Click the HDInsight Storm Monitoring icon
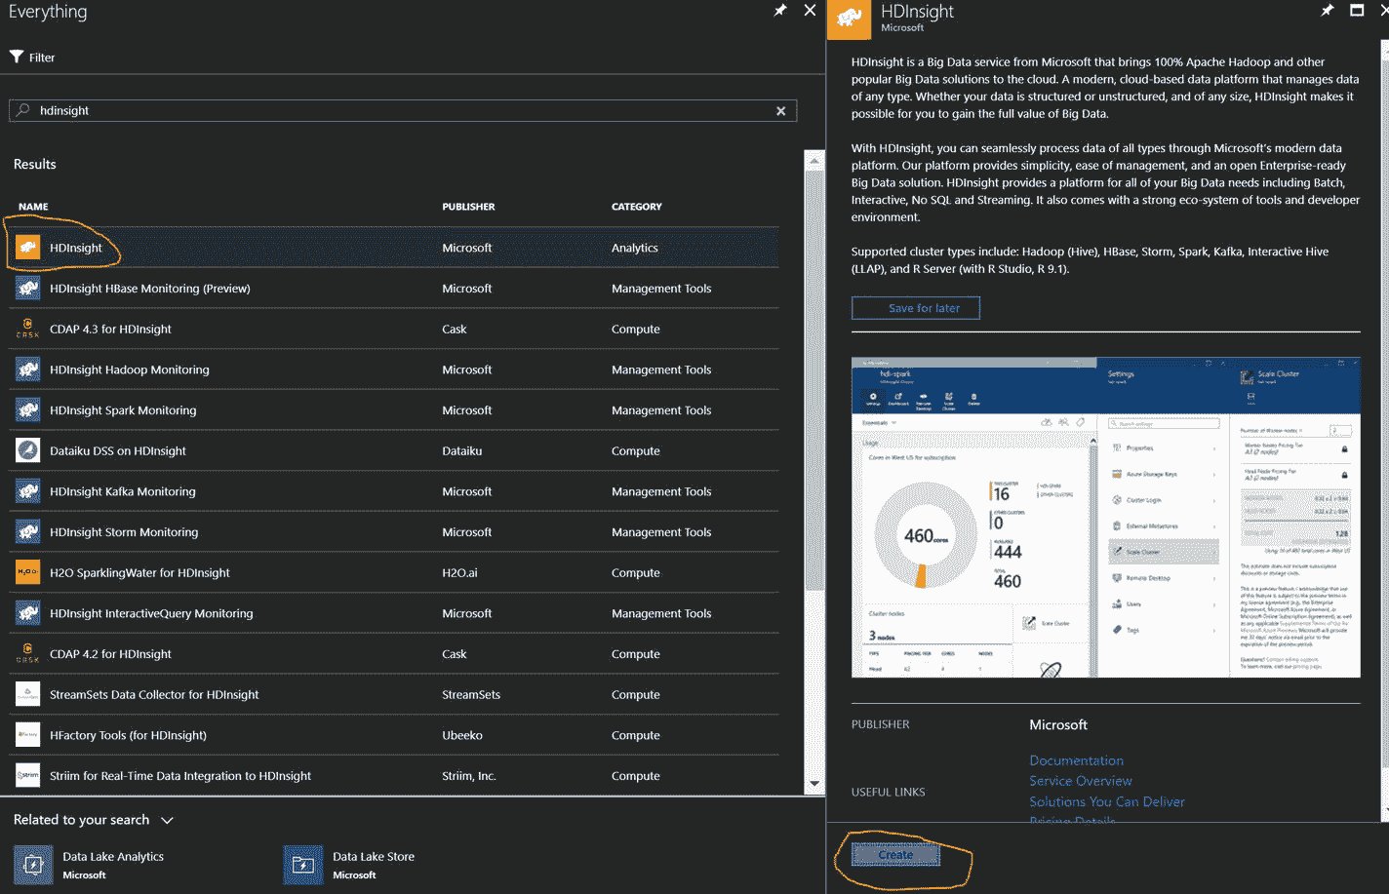The image size is (1389, 894). [28, 532]
